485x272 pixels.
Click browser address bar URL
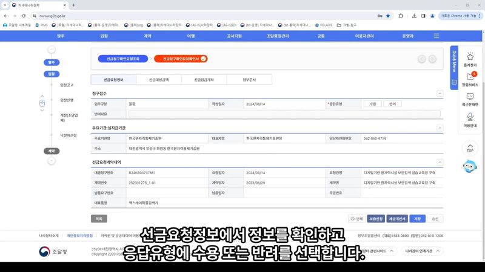point(52,16)
